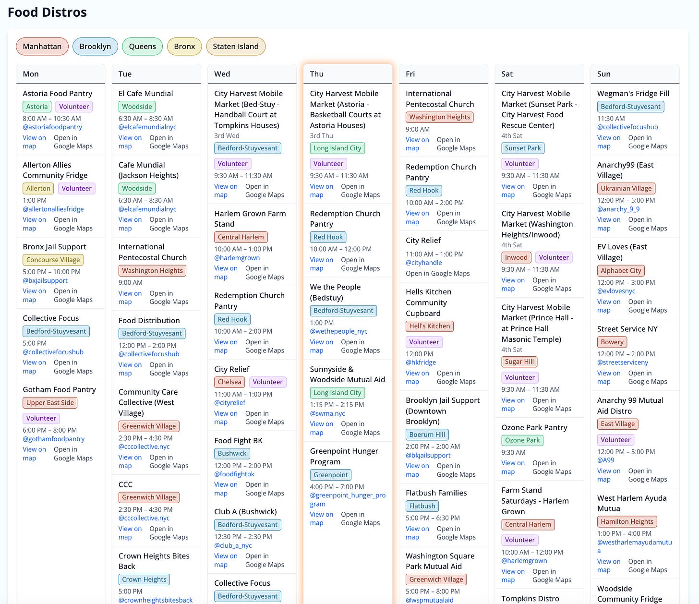The height and width of the screenshot is (604, 699).
Task: Click the Greenpoint tag
Action: pyautogui.click(x=331, y=475)
